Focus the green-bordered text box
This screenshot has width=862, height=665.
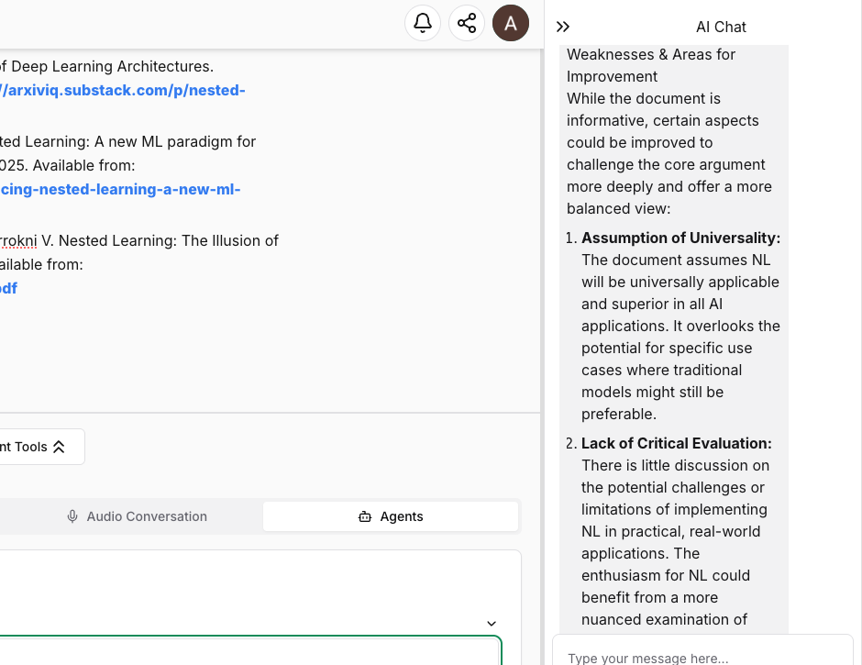click(x=248, y=651)
